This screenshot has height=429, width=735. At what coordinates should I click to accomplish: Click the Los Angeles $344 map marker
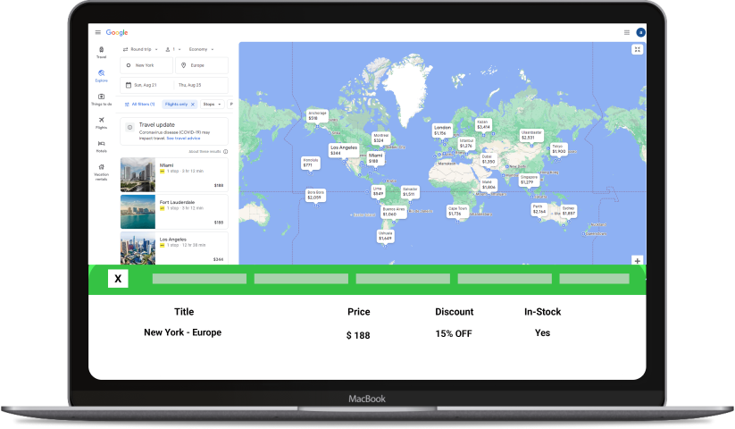click(x=344, y=150)
